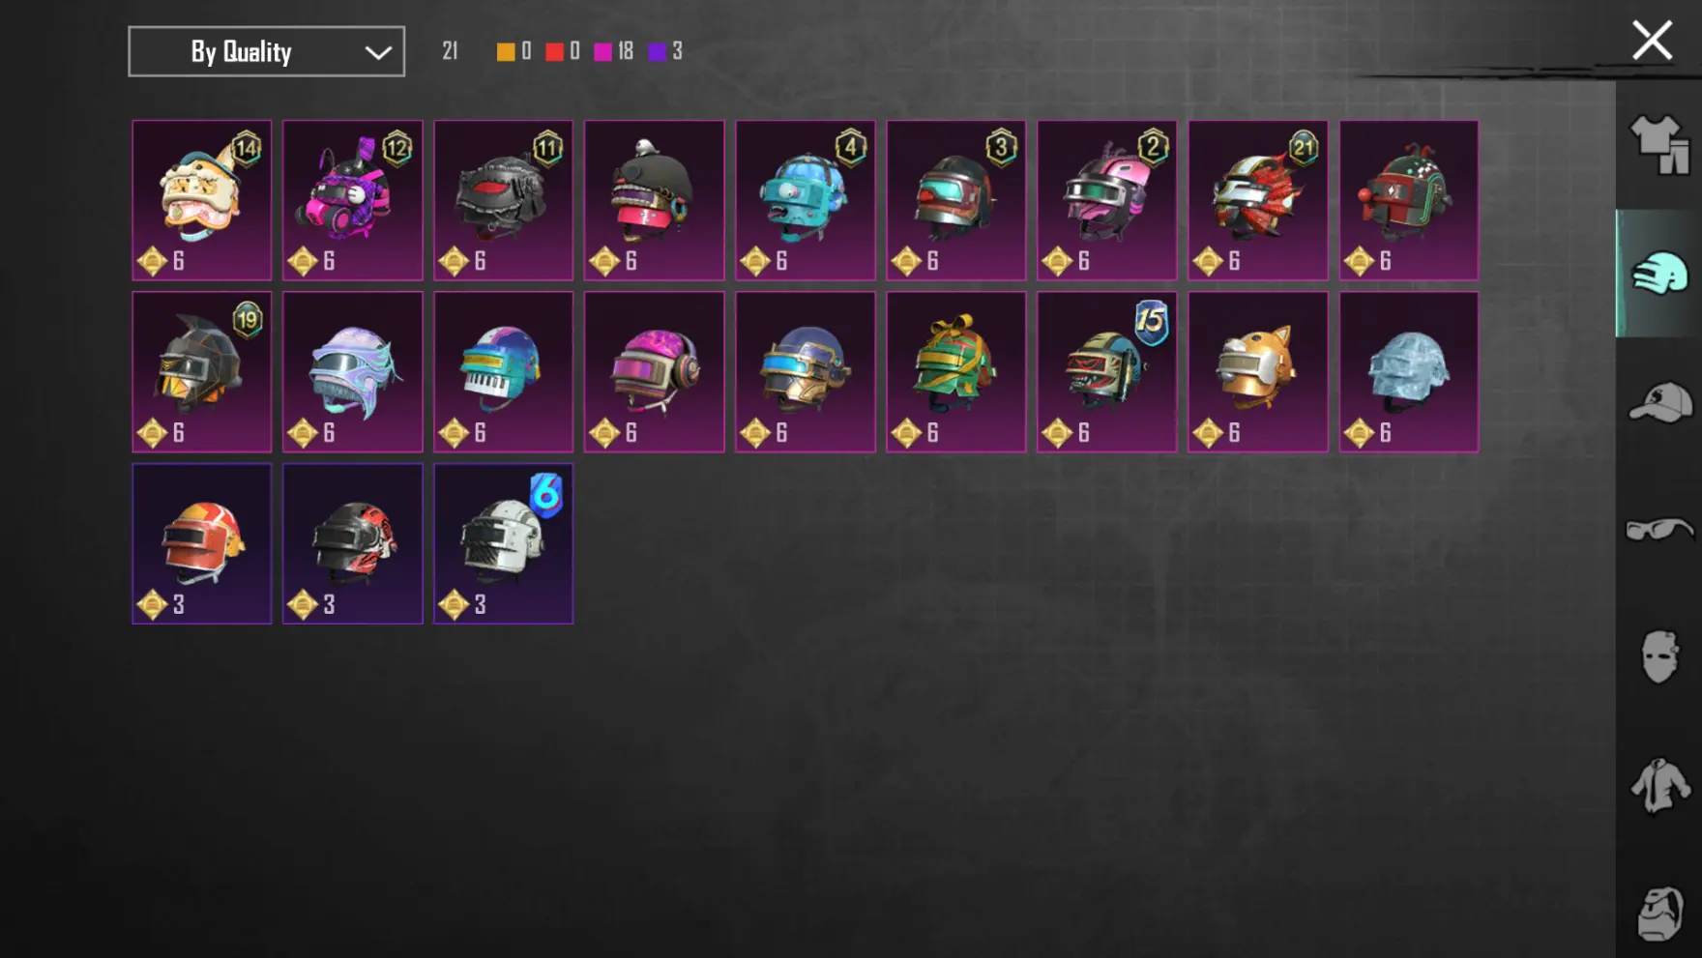Click the dropdown chevron arrow
Image resolution: width=1702 pixels, height=958 pixels.
(x=378, y=52)
